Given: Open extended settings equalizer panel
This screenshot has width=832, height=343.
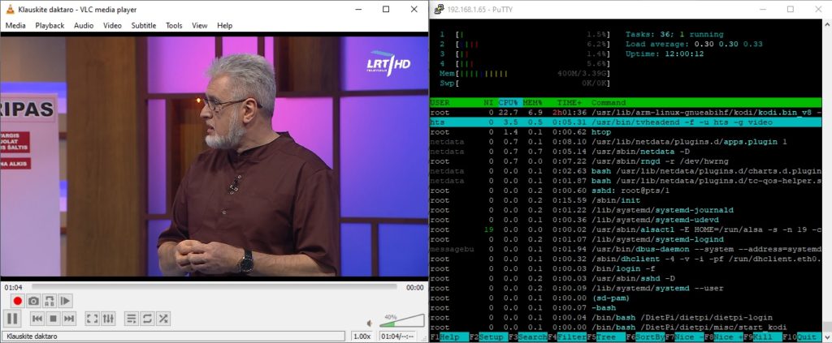Looking at the screenshot, I should (108, 319).
